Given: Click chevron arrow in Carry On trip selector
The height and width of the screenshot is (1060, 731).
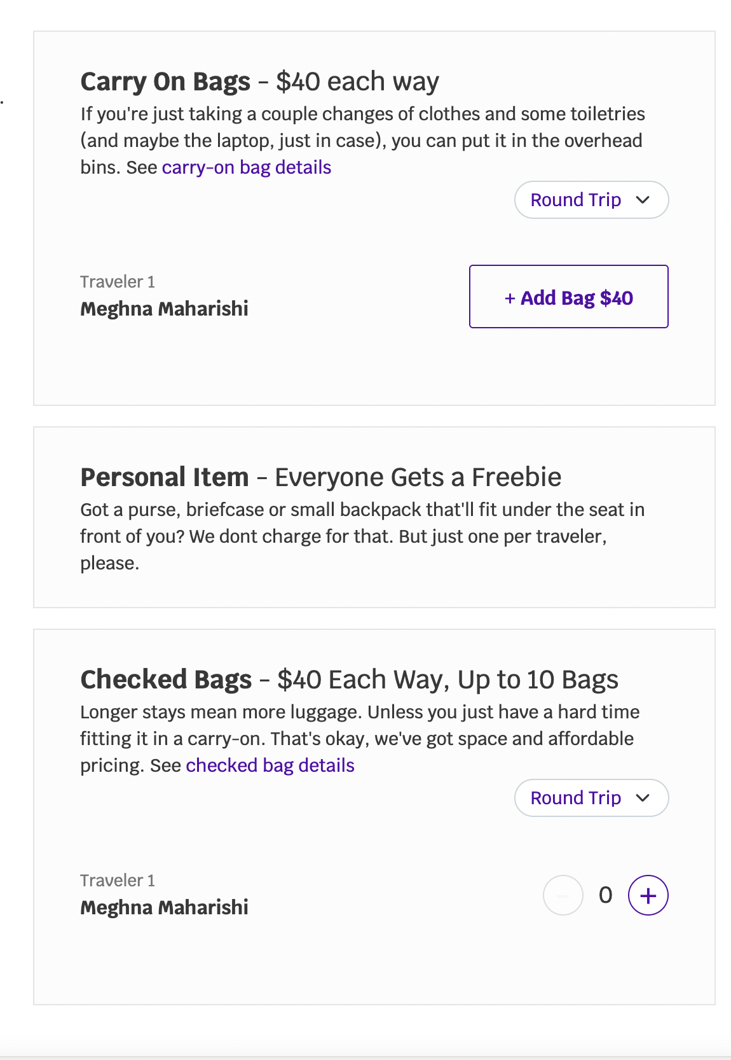Looking at the screenshot, I should [x=643, y=200].
